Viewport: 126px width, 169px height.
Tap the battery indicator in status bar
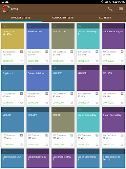(x=116, y=2)
